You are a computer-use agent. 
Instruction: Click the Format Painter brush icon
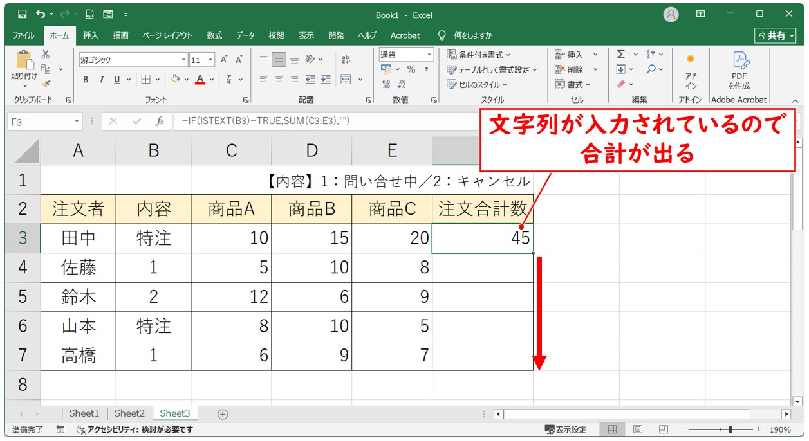pos(46,83)
